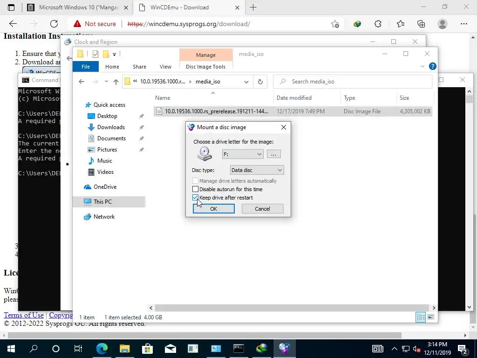This screenshot has height=358, width=477.
Task: Click the Explorer horizontal scrollbar
Action: coord(292,308)
